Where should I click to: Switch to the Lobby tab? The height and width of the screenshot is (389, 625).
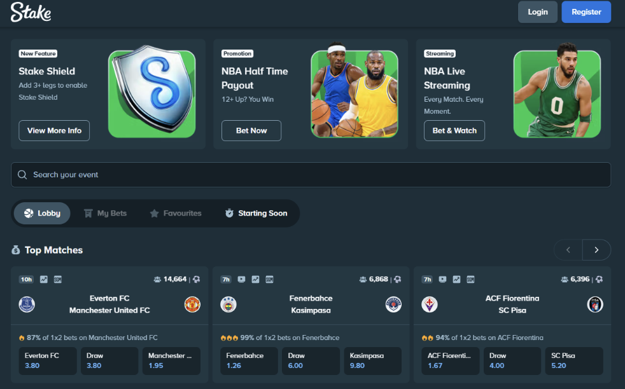tap(42, 214)
